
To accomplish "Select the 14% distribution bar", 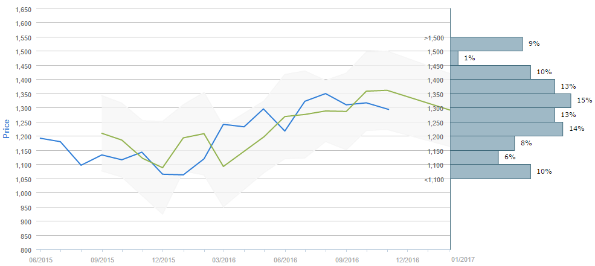I will (507, 129).
